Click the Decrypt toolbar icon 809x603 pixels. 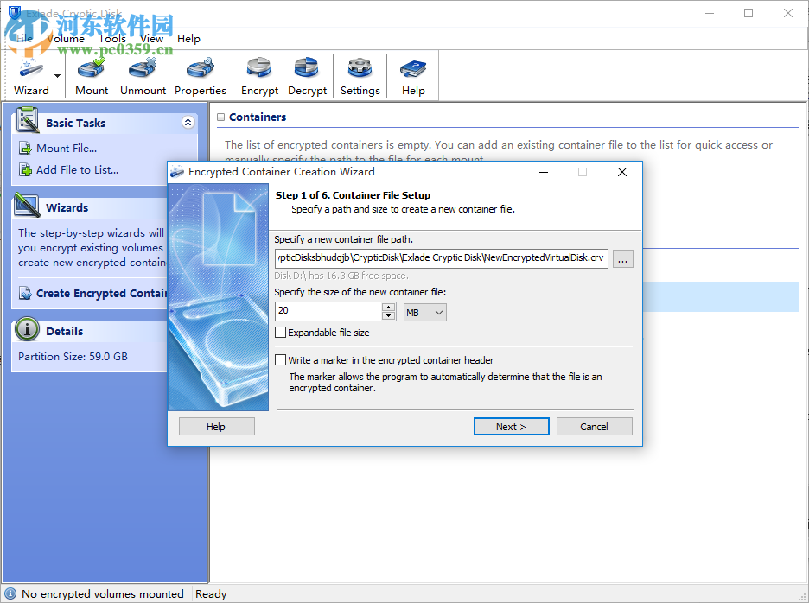pyautogui.click(x=307, y=76)
